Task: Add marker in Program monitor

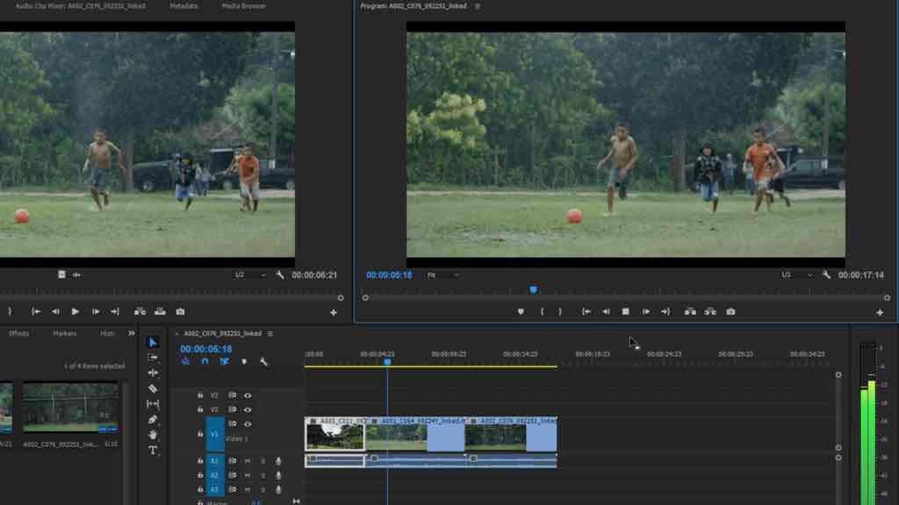Action: pos(521,312)
